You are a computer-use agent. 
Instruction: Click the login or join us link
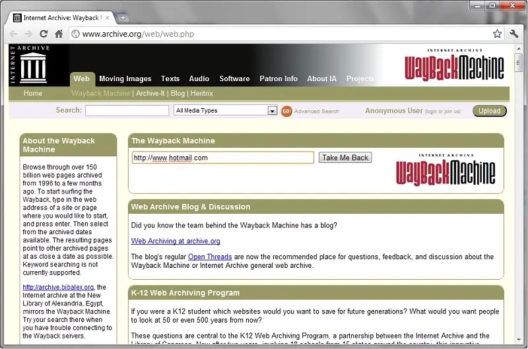point(442,111)
